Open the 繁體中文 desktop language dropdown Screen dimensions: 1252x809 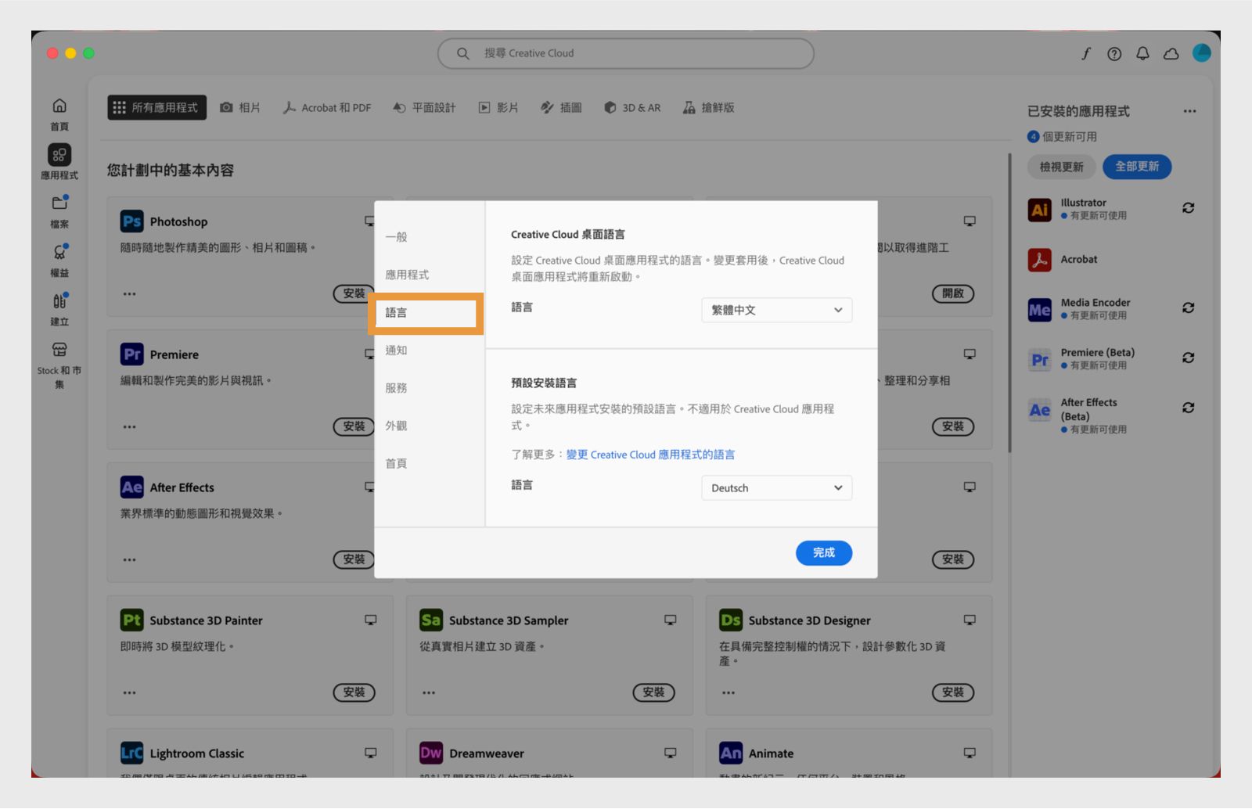pyautogui.click(x=777, y=310)
